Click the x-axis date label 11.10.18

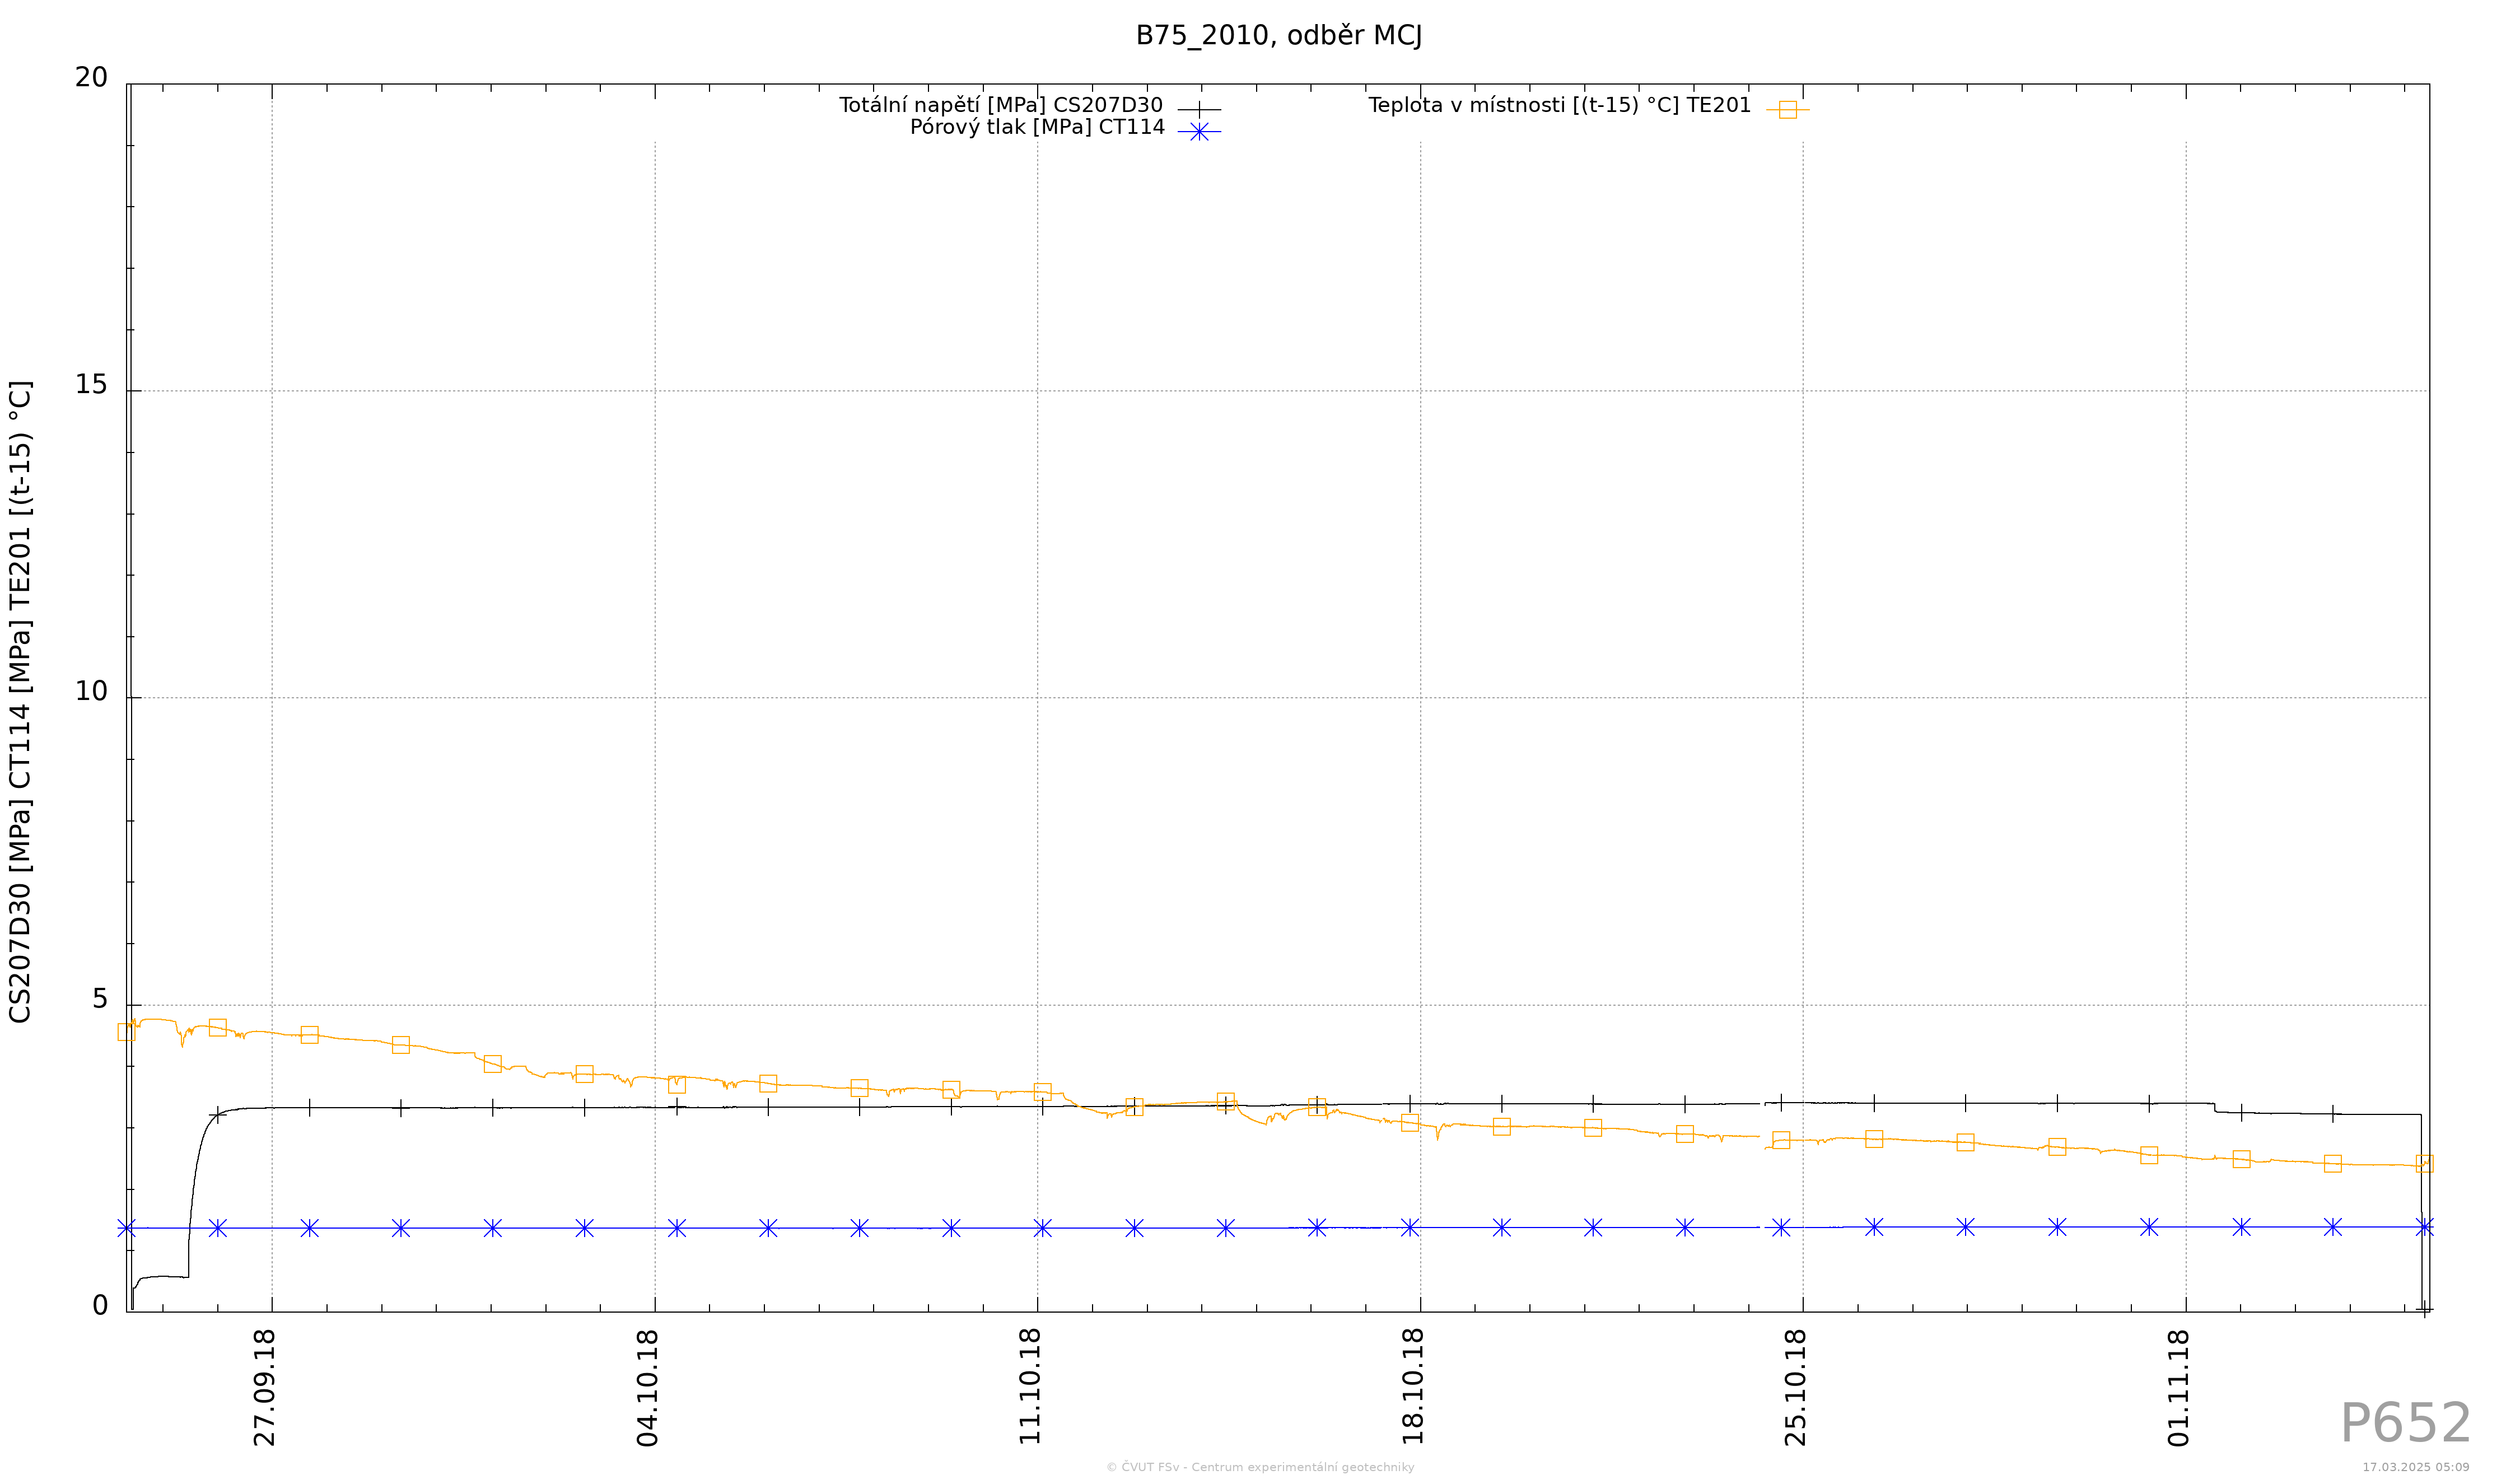click(1030, 1387)
